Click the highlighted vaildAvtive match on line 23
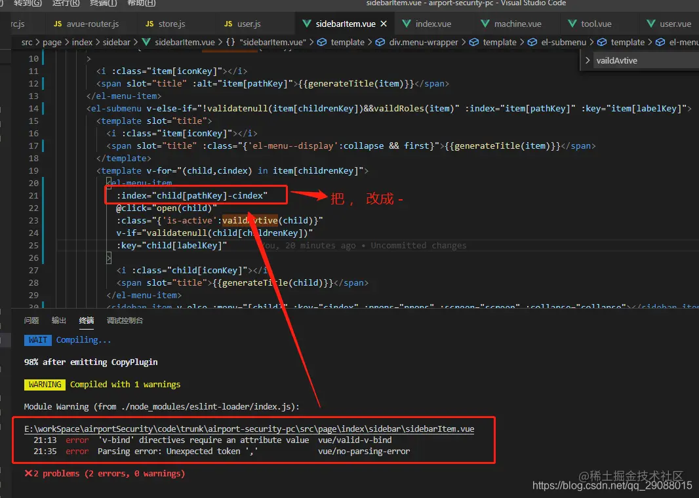 [x=250, y=220]
